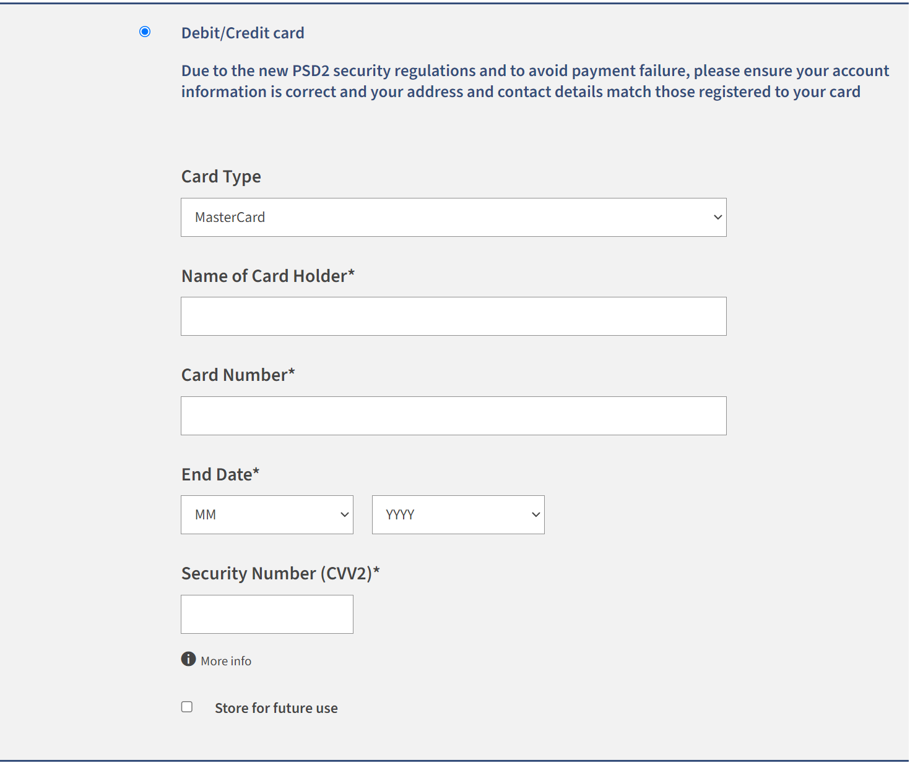Open the End Date year YYYY dropdown
910x763 pixels.
point(458,514)
